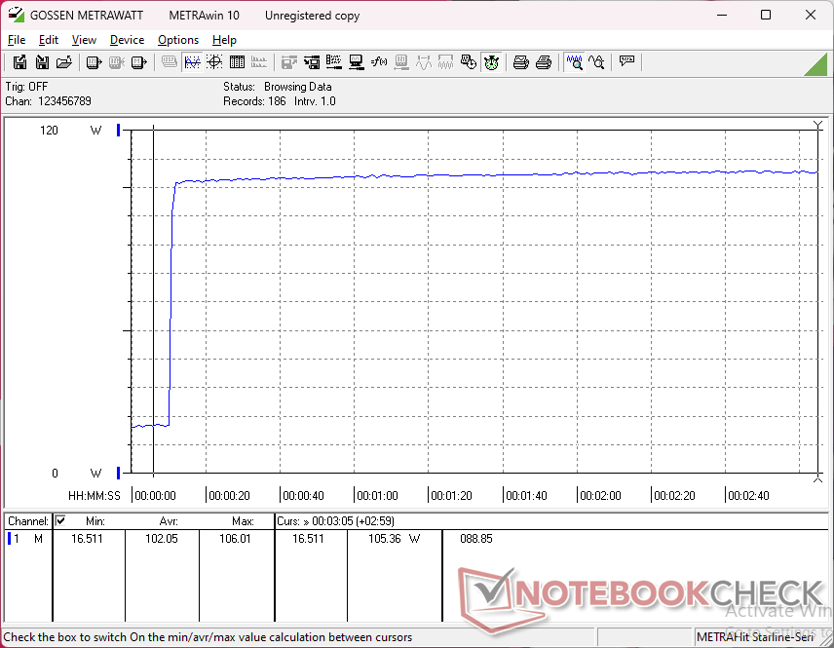Open the Options menu
Screen dimensions: 834x648
(178, 40)
